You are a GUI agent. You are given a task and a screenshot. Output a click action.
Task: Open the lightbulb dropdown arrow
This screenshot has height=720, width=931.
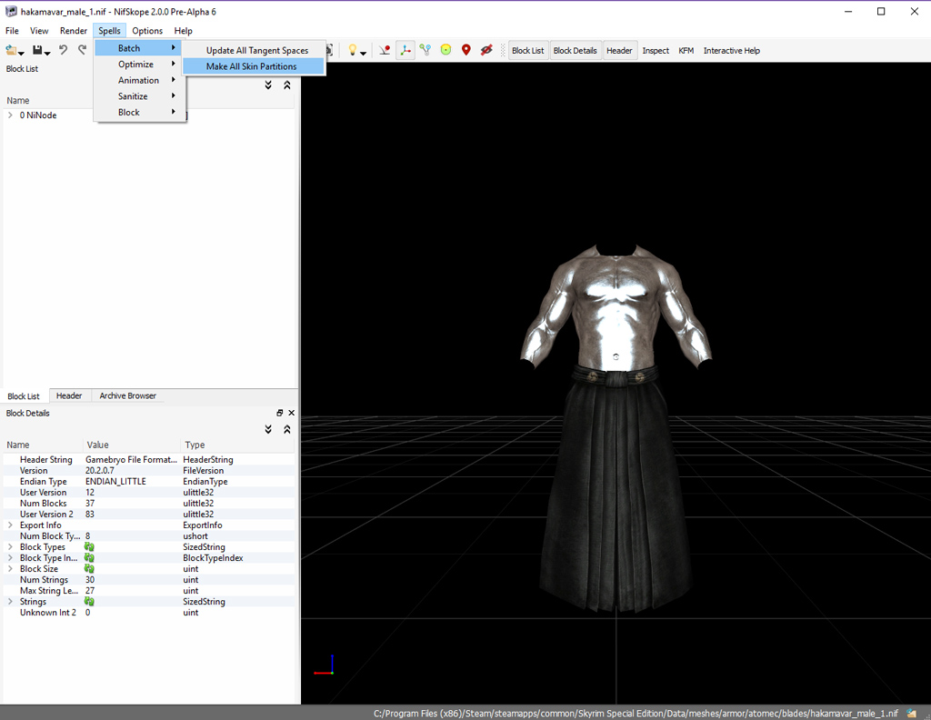pos(363,51)
